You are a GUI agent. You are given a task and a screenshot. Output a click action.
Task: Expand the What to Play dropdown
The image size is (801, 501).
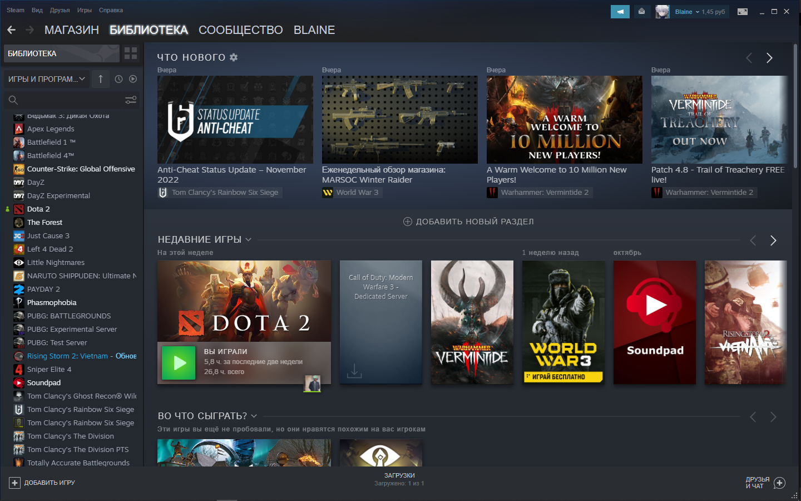tap(254, 416)
